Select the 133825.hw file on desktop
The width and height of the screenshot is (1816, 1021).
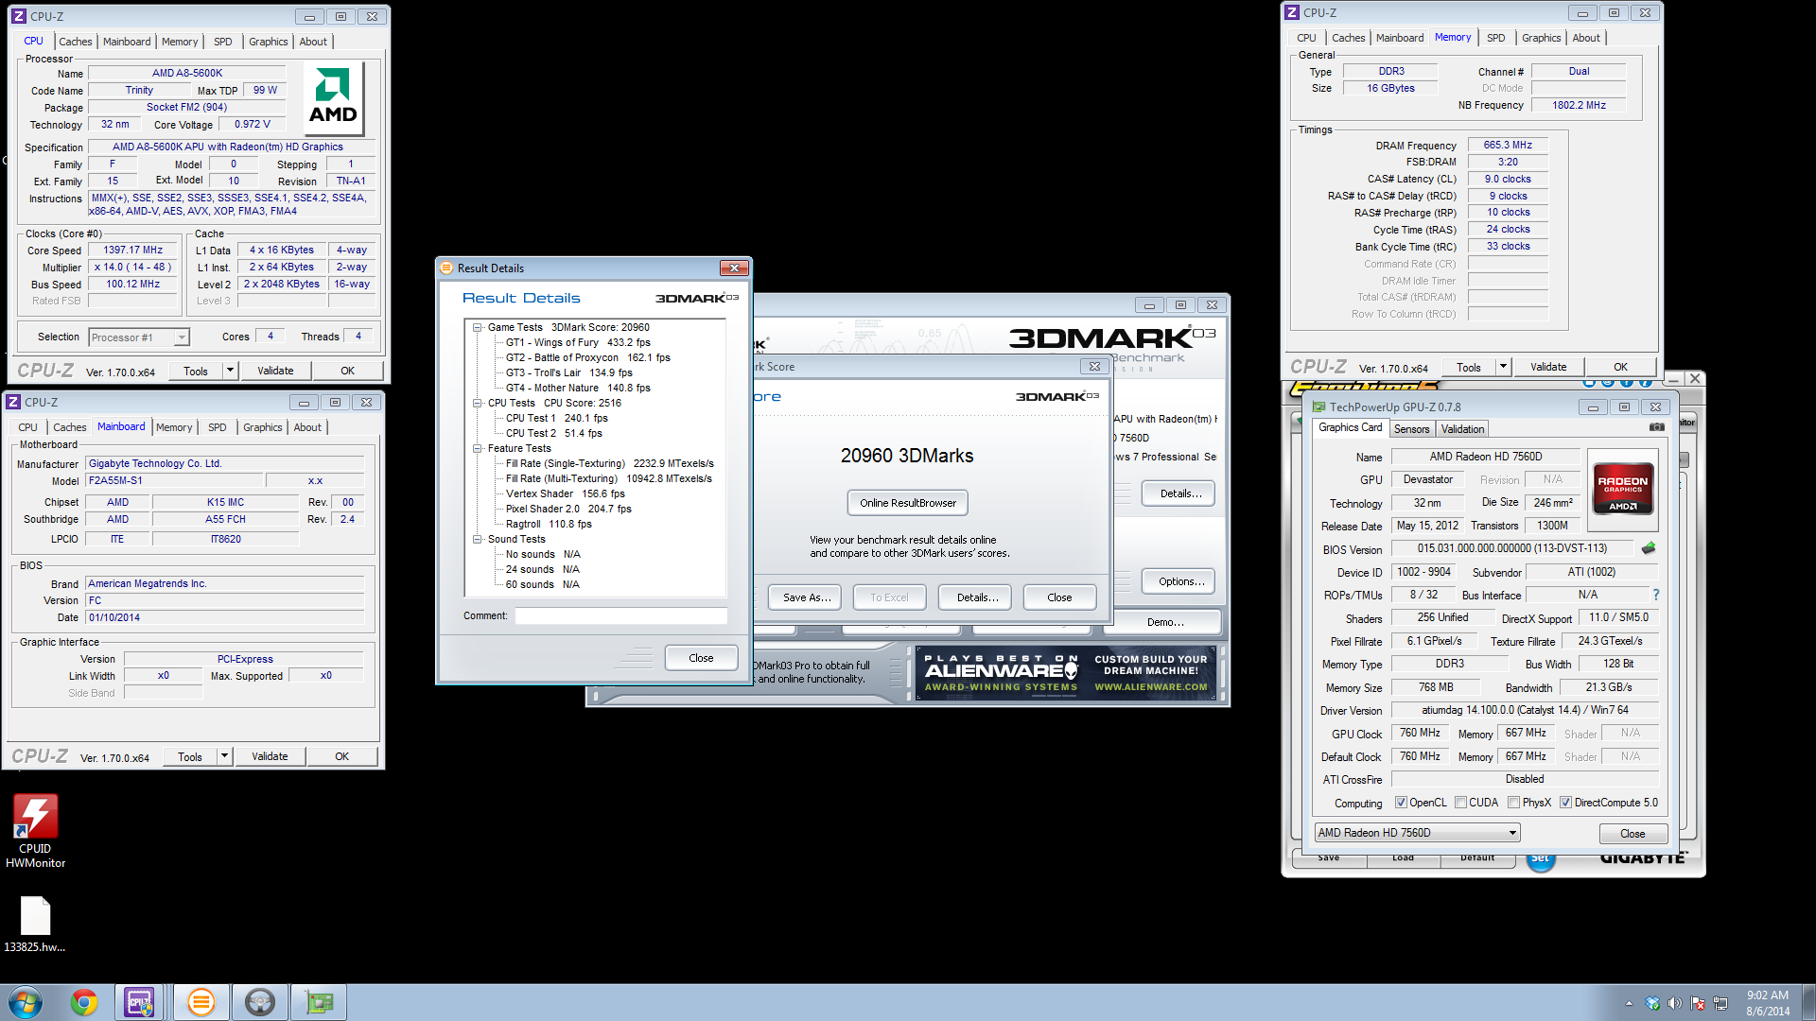35,924
